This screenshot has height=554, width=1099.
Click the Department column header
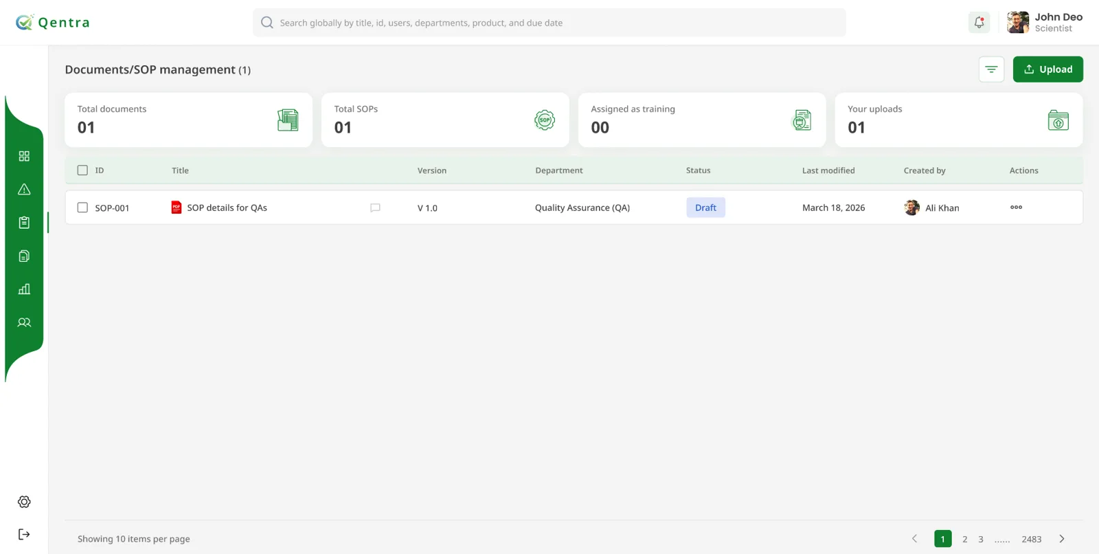pyautogui.click(x=559, y=170)
